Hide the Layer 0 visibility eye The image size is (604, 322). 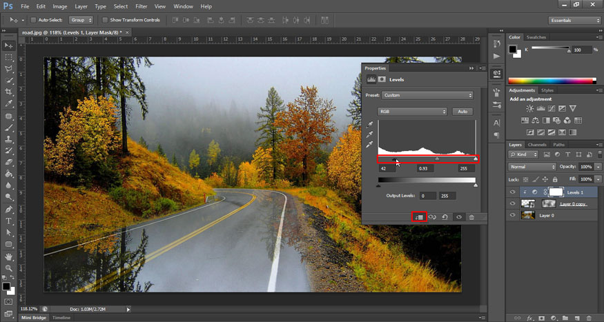pos(512,215)
